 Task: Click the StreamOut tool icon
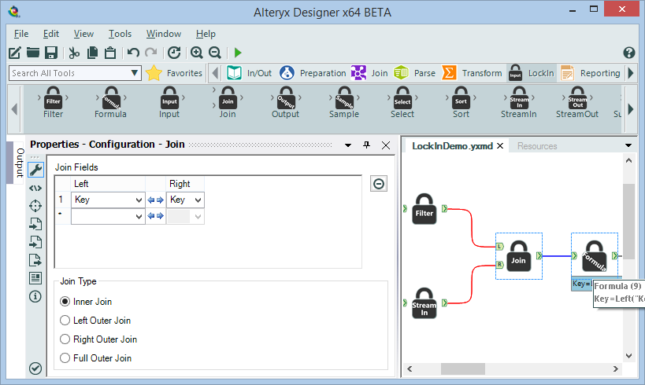coord(577,101)
